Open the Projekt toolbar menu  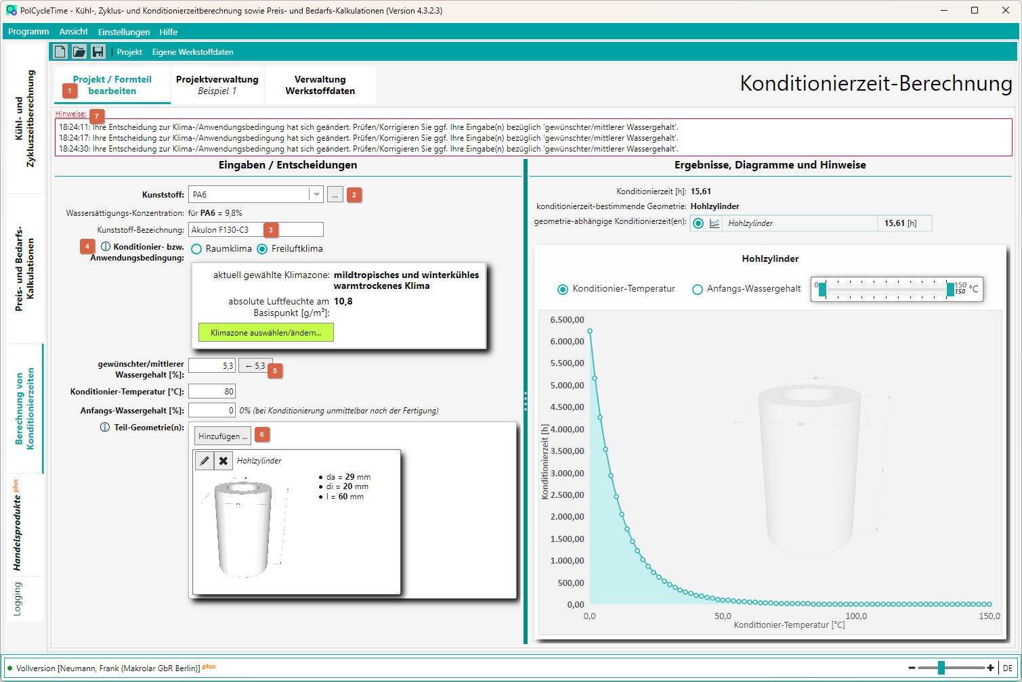pos(129,52)
